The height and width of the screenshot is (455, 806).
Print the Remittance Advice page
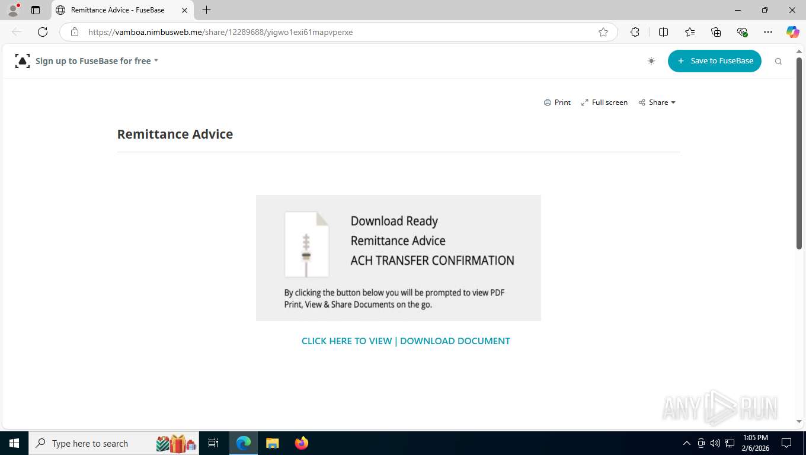[x=557, y=102]
